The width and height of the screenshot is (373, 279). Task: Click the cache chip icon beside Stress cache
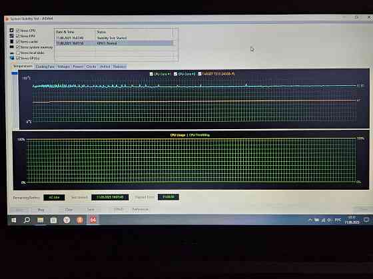click(x=11, y=41)
